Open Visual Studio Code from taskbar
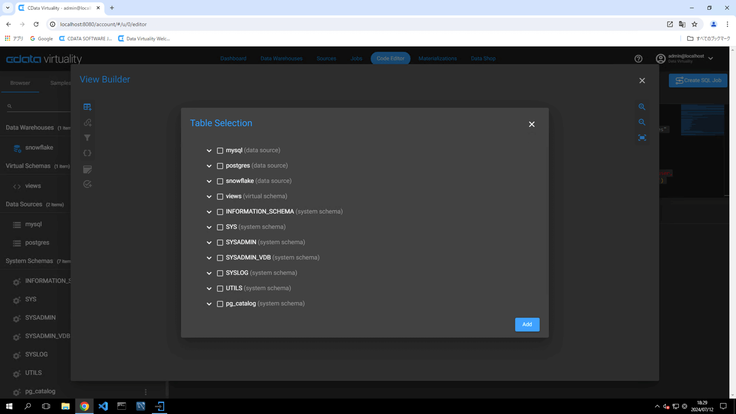The height and width of the screenshot is (414, 736). tap(103, 406)
